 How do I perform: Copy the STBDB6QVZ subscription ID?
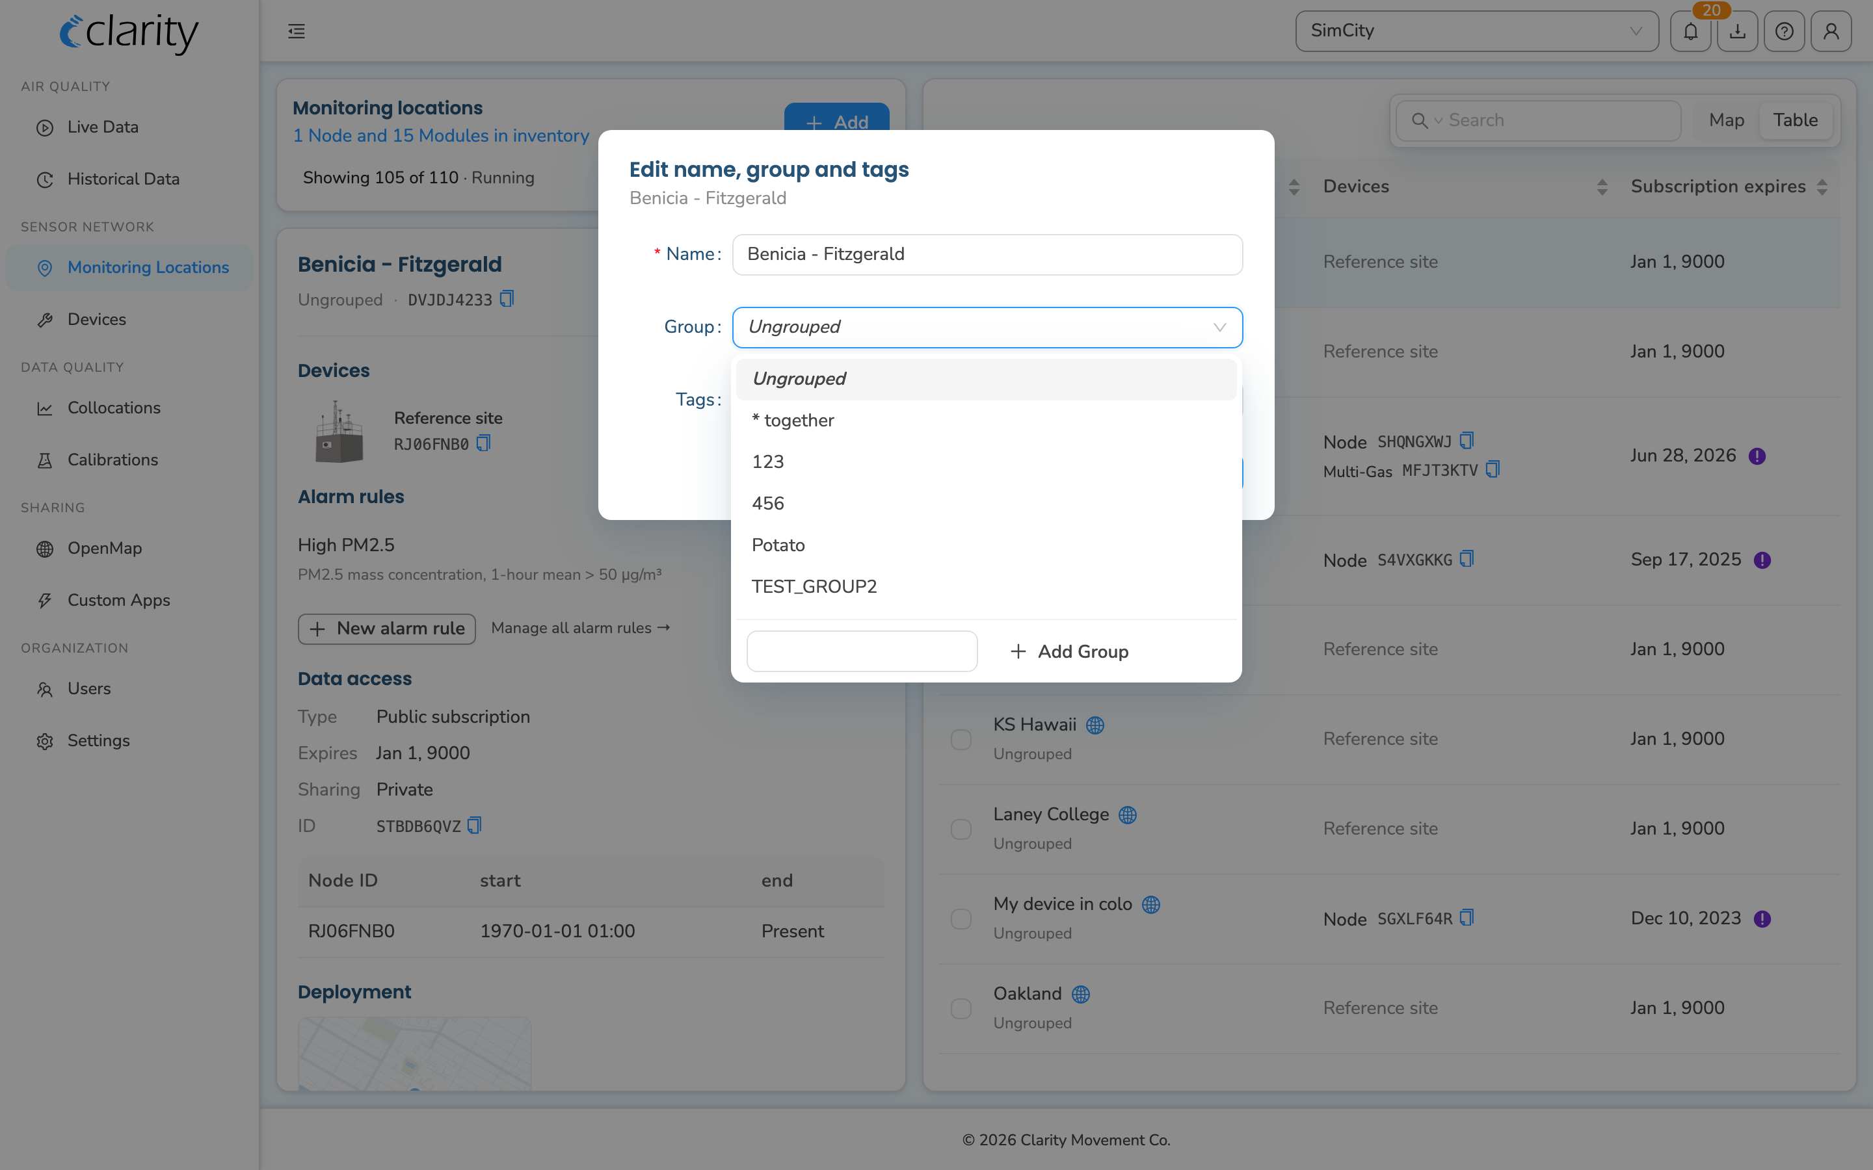[x=475, y=825]
